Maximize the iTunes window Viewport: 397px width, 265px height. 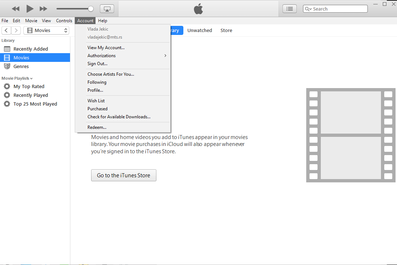pos(385,4)
